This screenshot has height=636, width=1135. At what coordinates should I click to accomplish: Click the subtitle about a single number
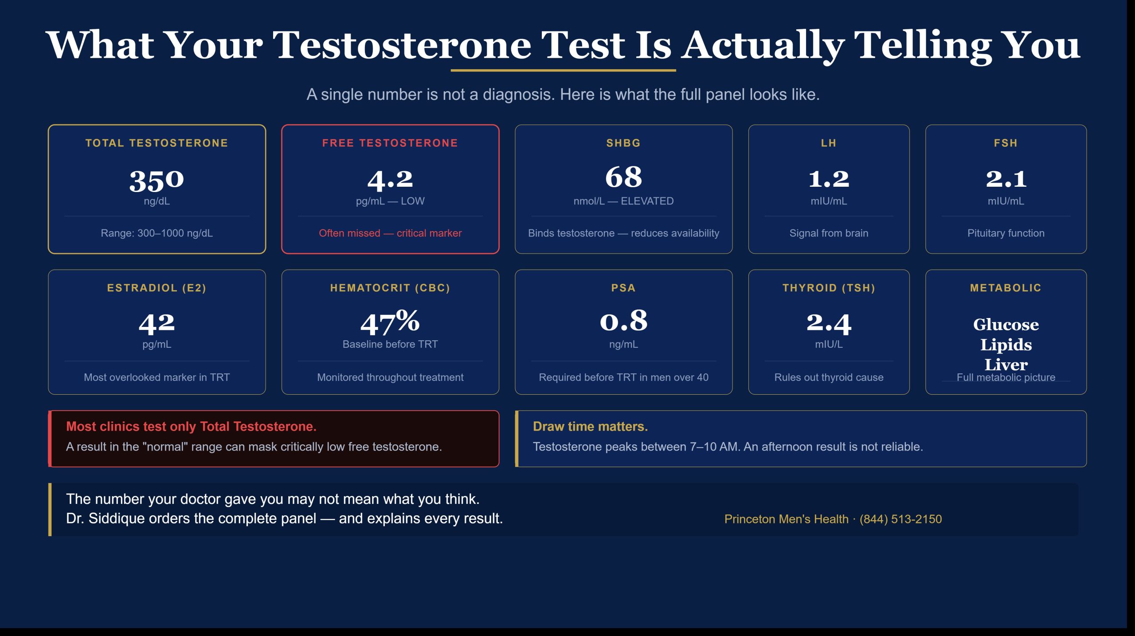tap(563, 94)
